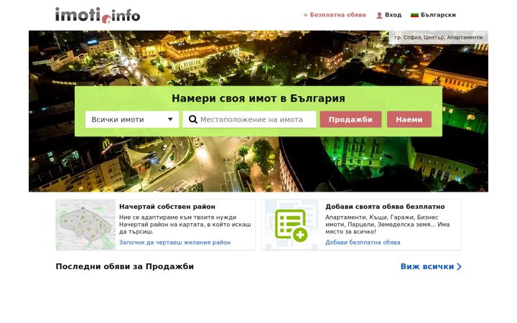
Task: Open the Всички имоти property type dropdown
Action: (132, 119)
